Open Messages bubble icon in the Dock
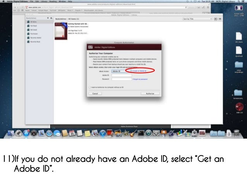This screenshot has width=247, height=185. pyautogui.click(x=57, y=134)
